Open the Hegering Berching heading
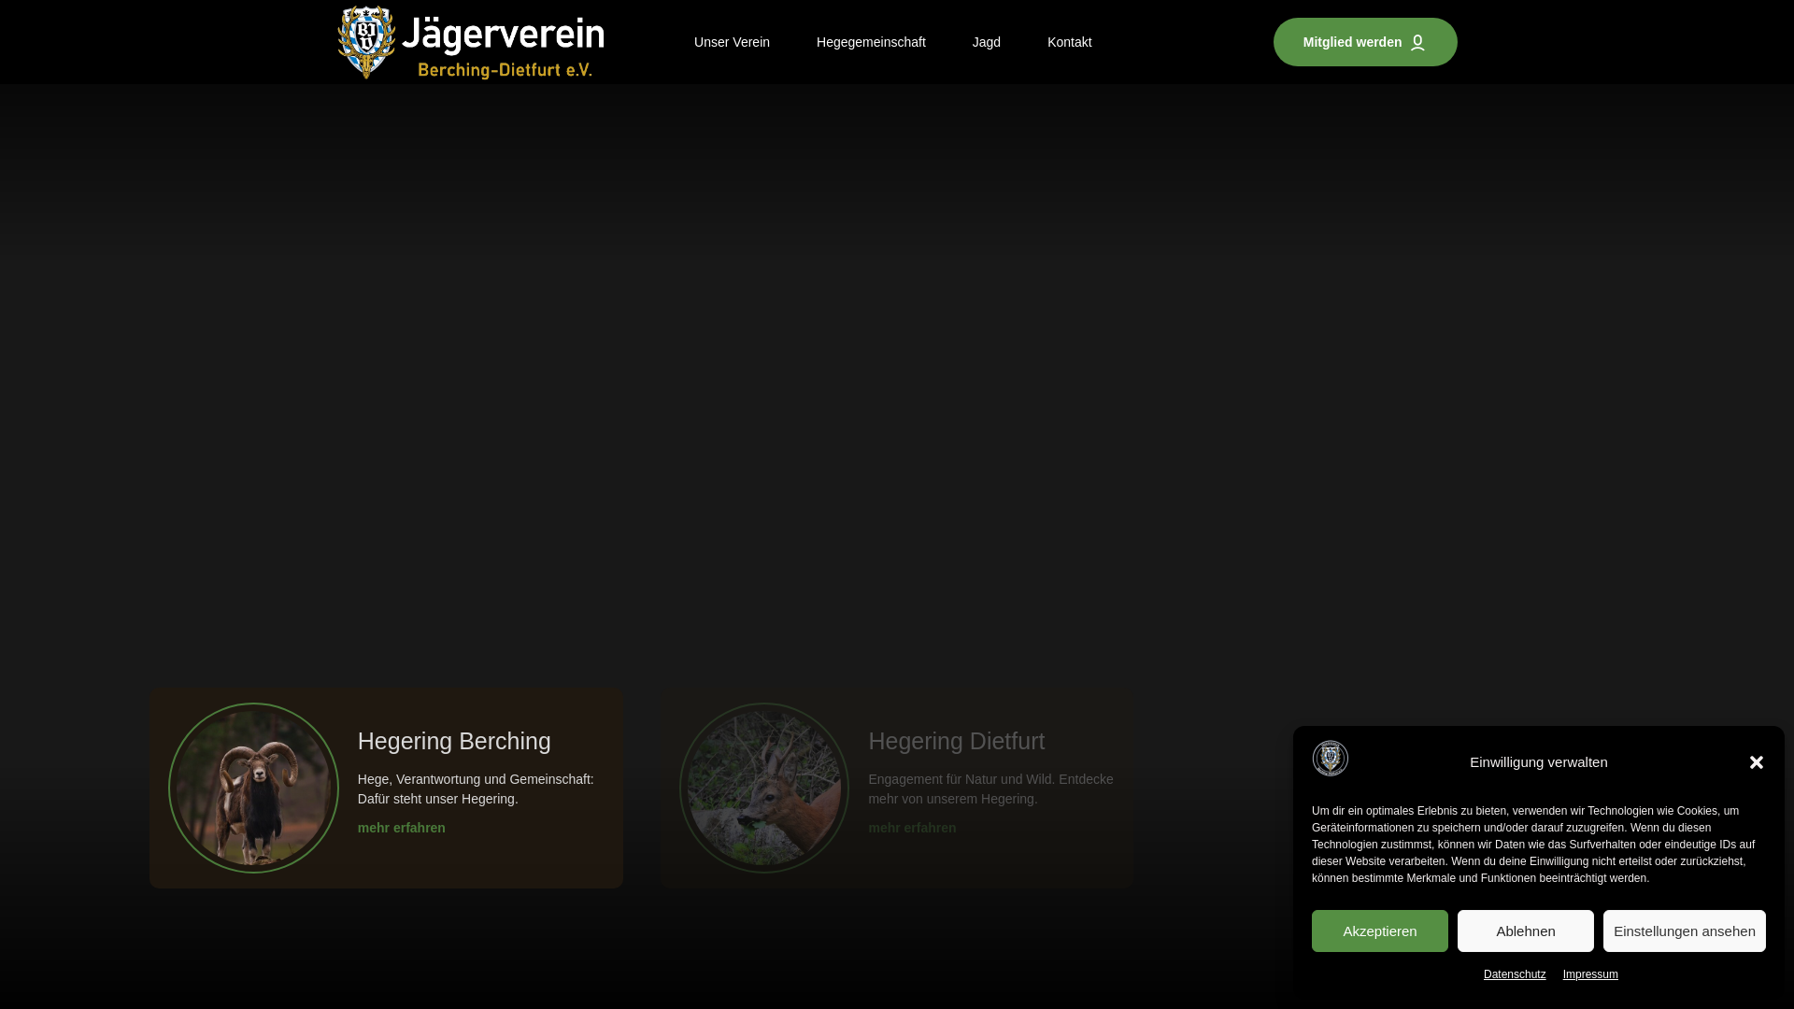The image size is (1794, 1009). 454,741
